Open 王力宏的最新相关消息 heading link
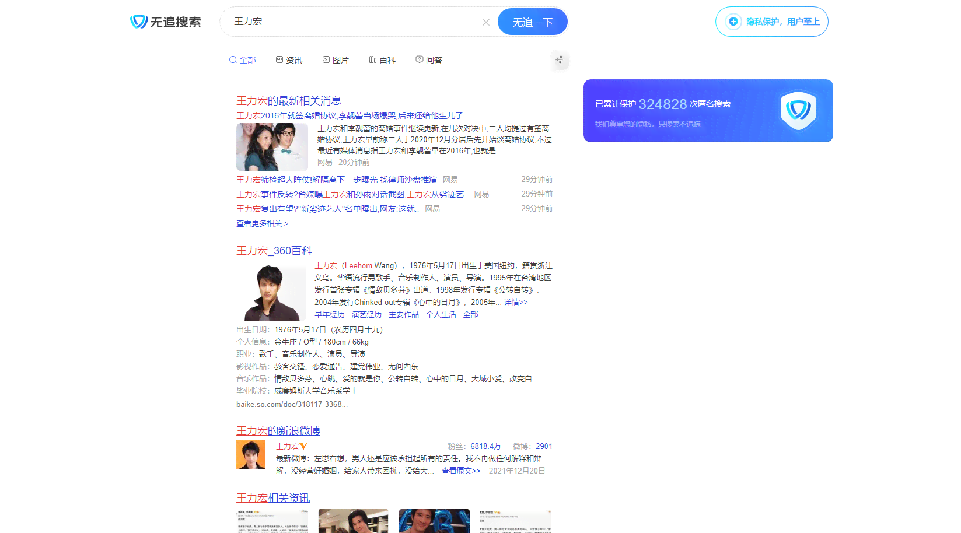Image resolution: width=961 pixels, height=533 pixels. [x=289, y=101]
